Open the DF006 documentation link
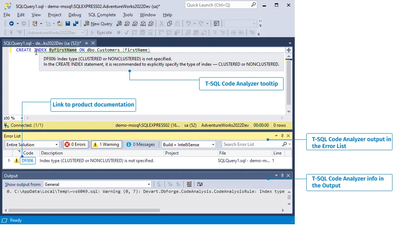Image resolution: width=399 pixels, height=230 pixels. click(28, 161)
